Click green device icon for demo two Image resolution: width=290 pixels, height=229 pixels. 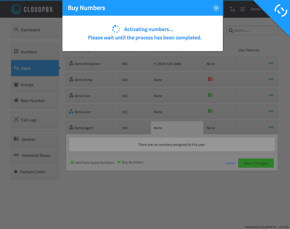210,95
